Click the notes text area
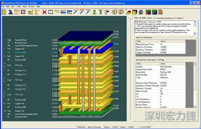The image size is (201, 129). tap(164, 28)
